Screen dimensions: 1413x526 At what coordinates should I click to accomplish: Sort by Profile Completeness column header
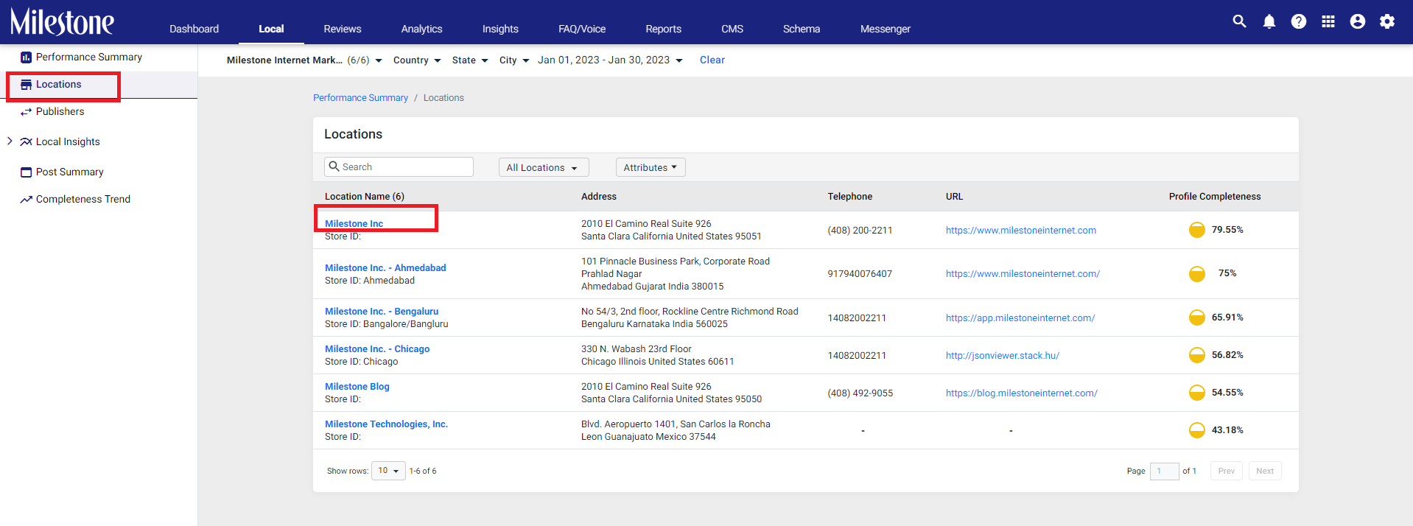(x=1215, y=197)
